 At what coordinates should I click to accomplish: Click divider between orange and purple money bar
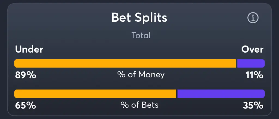pyautogui.click(x=237, y=63)
